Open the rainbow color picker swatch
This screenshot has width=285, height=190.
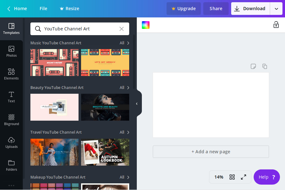pyautogui.click(x=146, y=25)
